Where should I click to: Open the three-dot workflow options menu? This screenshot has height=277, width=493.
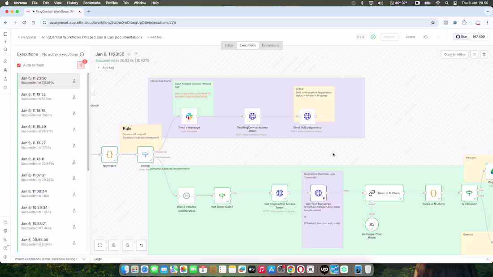click(439, 37)
